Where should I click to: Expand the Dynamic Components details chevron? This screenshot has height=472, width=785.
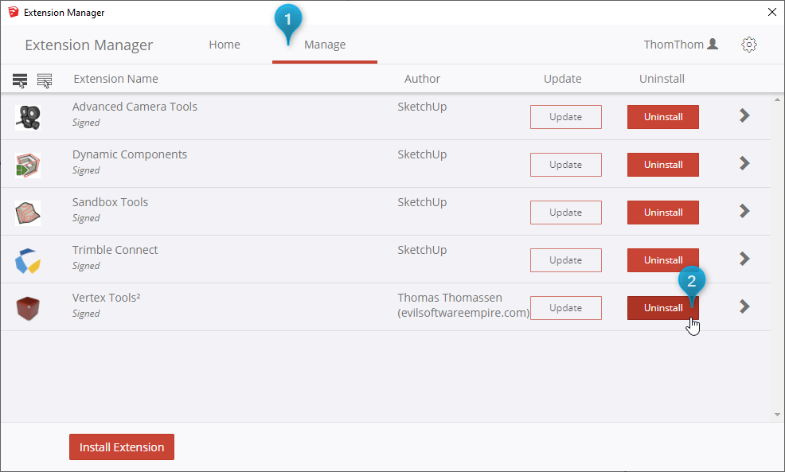(744, 163)
